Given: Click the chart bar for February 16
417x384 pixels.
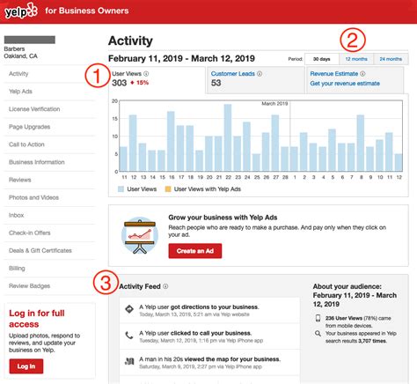Looking at the screenshot, I should click(x=171, y=141).
